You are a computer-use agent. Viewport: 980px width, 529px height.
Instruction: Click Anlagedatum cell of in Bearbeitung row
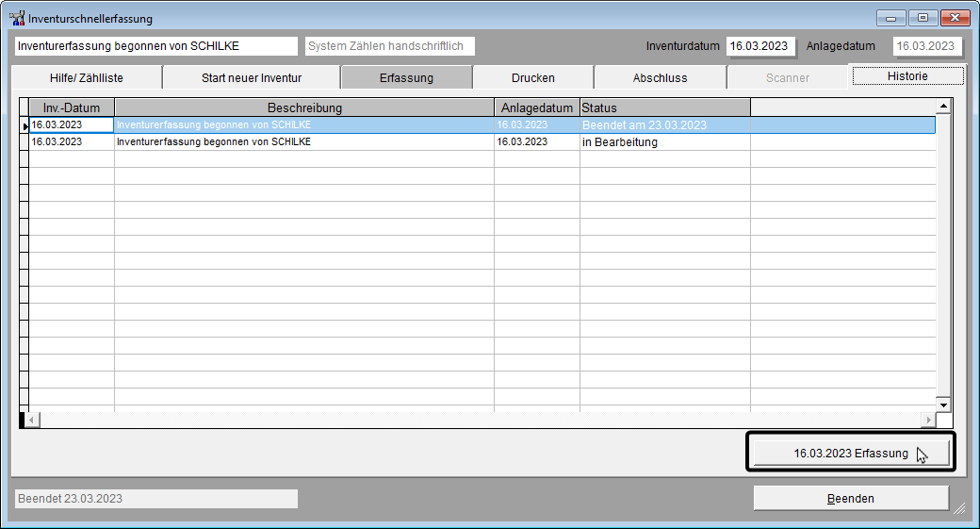(x=537, y=142)
